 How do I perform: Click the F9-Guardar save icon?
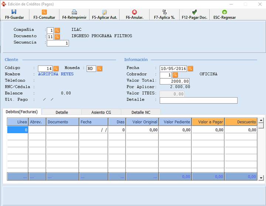tap(14, 12)
